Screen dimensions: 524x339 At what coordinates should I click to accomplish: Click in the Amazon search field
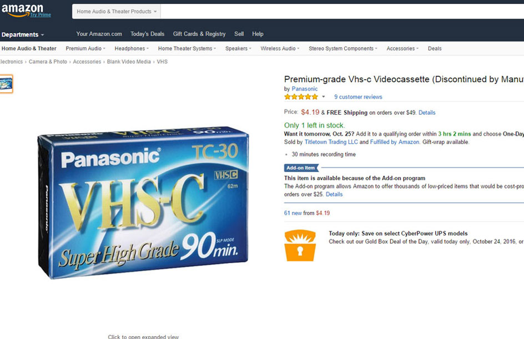coord(342,11)
